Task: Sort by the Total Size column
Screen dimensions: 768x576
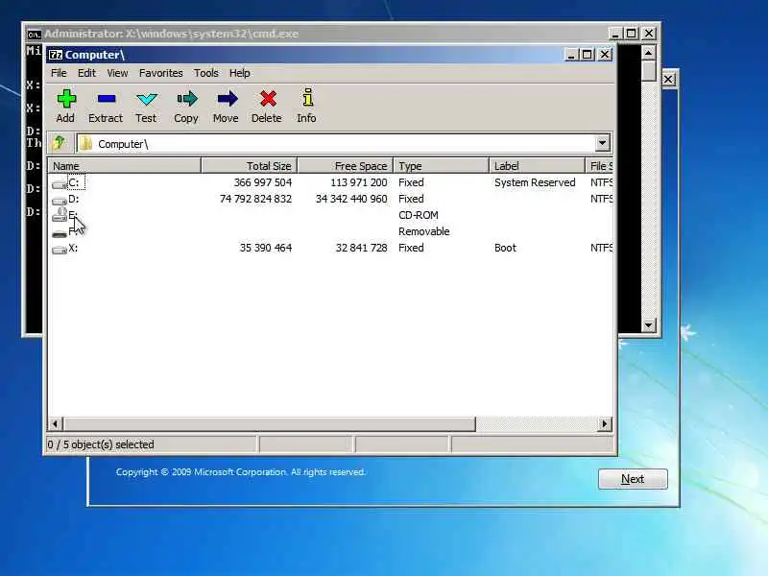Action: click(250, 166)
